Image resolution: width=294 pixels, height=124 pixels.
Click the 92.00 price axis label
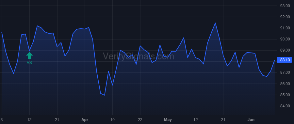[x=285, y=17]
